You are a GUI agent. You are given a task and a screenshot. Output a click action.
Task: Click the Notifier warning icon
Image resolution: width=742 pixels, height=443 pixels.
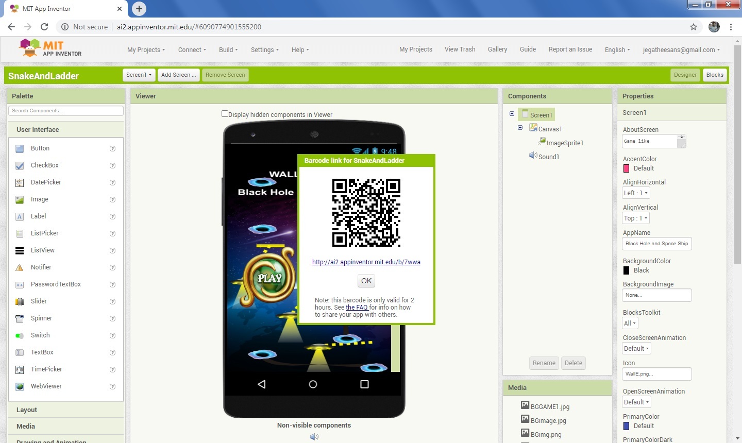point(20,267)
